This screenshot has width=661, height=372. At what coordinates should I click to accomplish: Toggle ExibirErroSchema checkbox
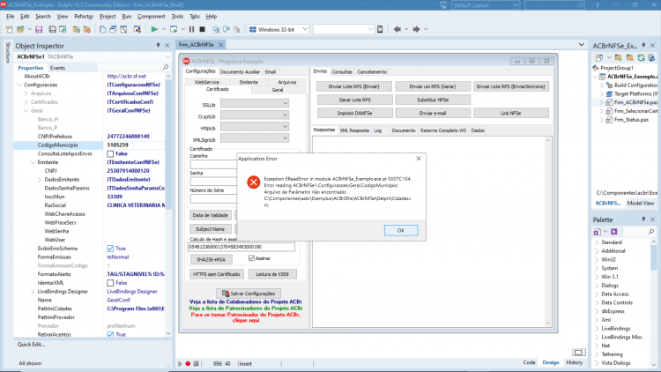coord(110,249)
